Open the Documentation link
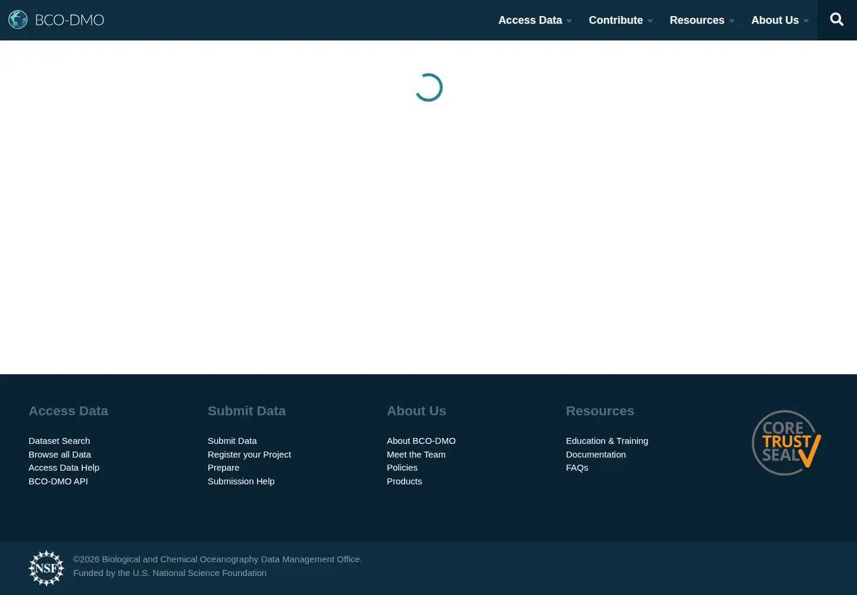 (596, 455)
